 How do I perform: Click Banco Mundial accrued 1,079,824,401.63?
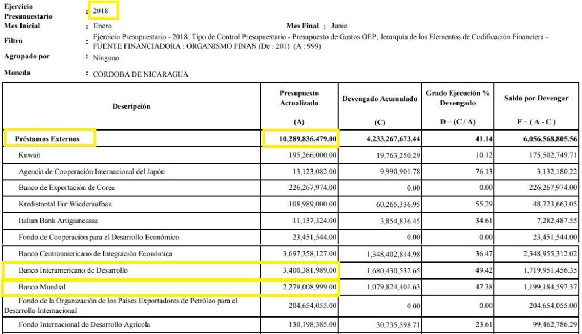(393, 287)
